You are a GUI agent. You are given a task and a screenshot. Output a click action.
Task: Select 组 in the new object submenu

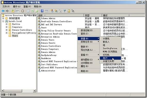[110, 45]
